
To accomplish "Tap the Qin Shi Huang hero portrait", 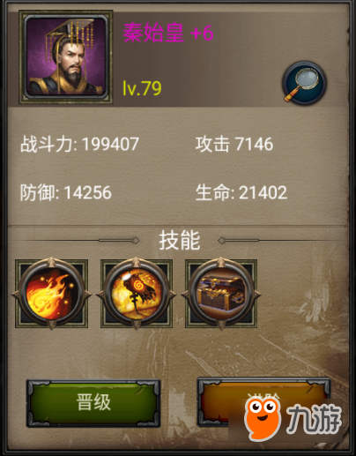I will pos(66,57).
